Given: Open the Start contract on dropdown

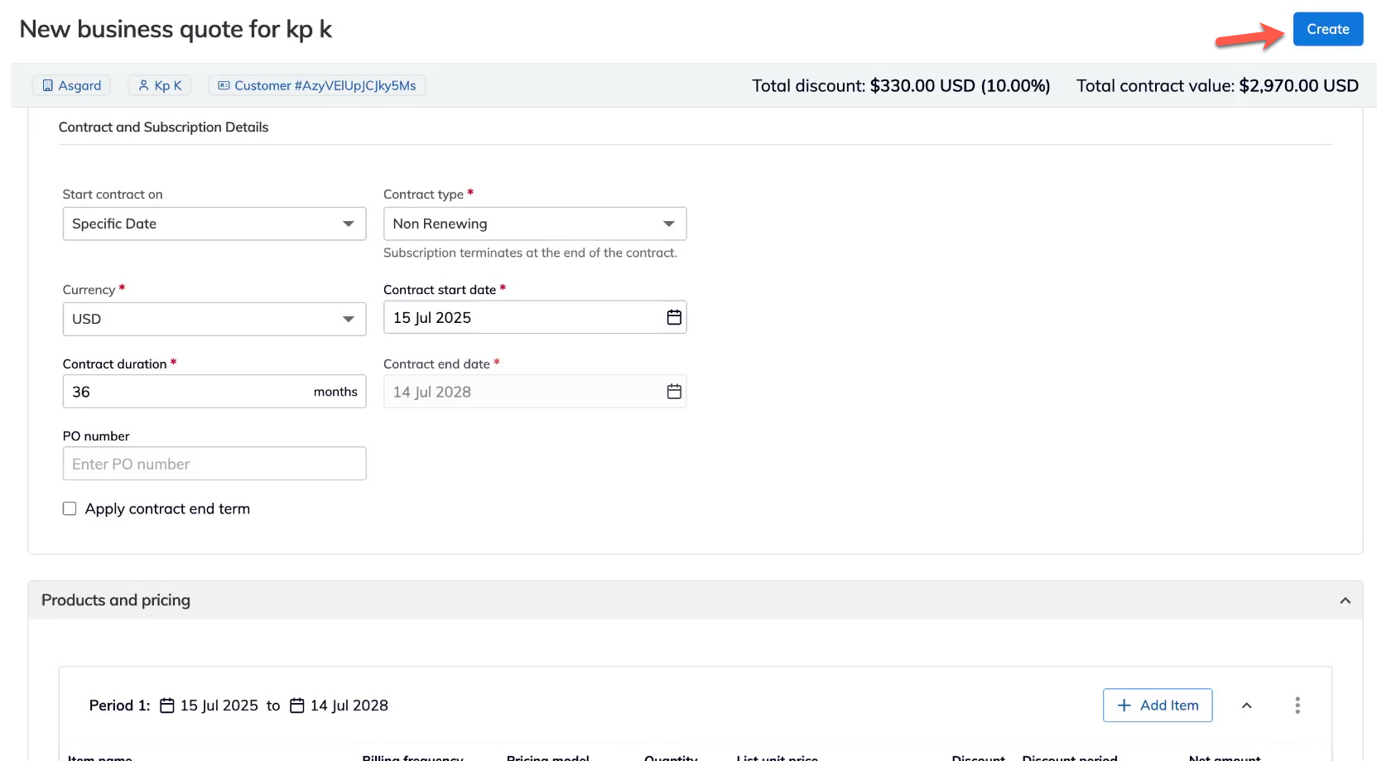Looking at the screenshot, I should pos(214,224).
